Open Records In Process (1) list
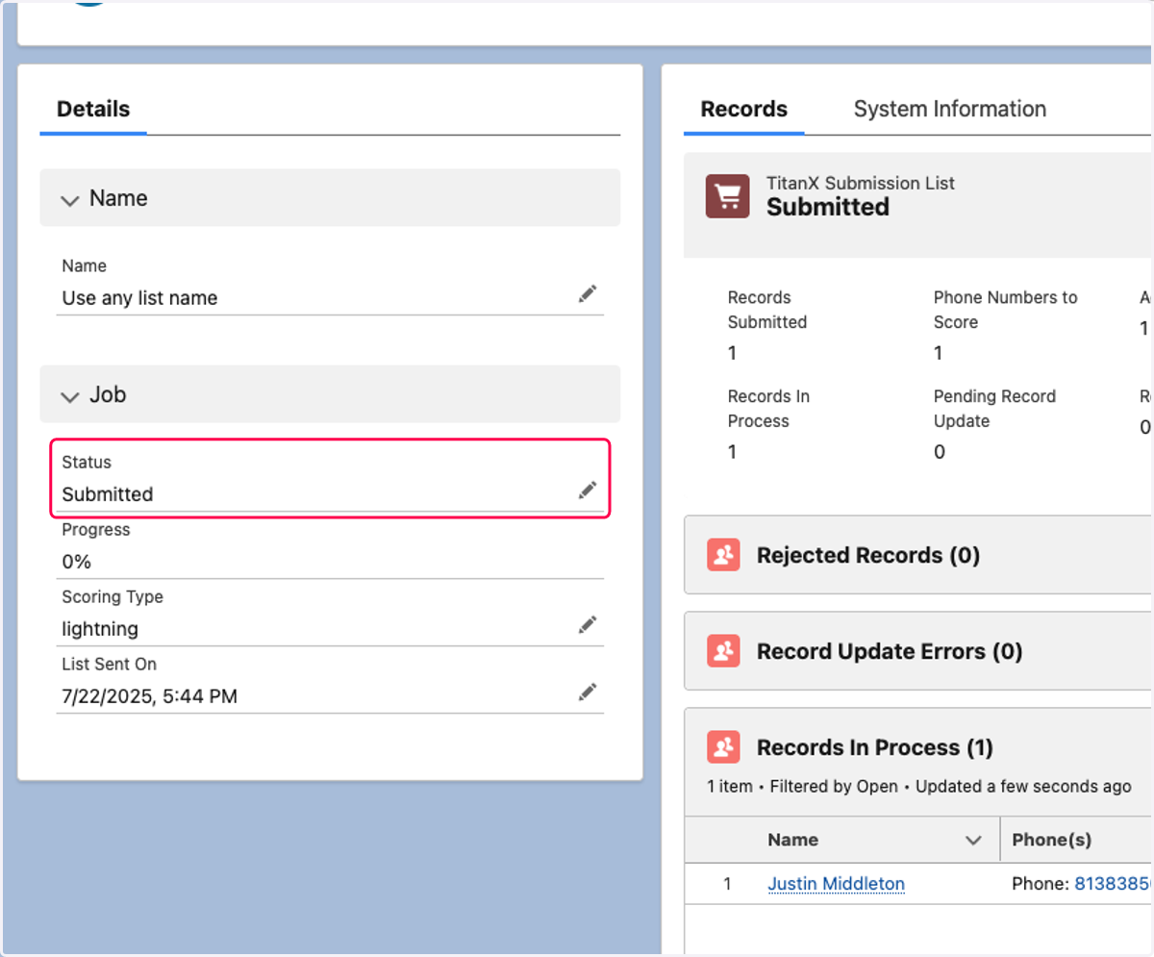The width and height of the screenshot is (1154, 957). point(875,747)
